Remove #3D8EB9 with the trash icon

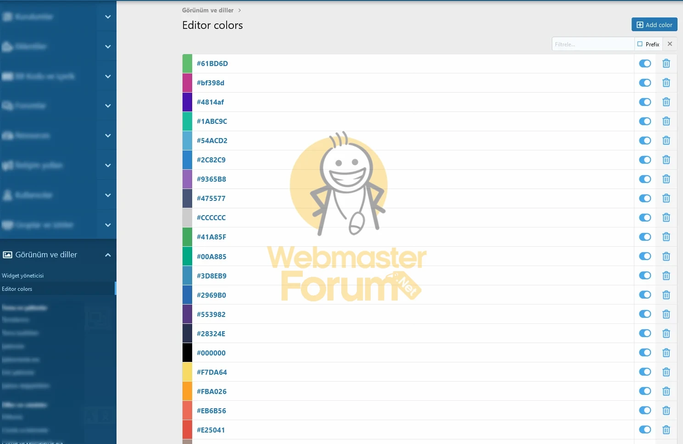point(666,276)
